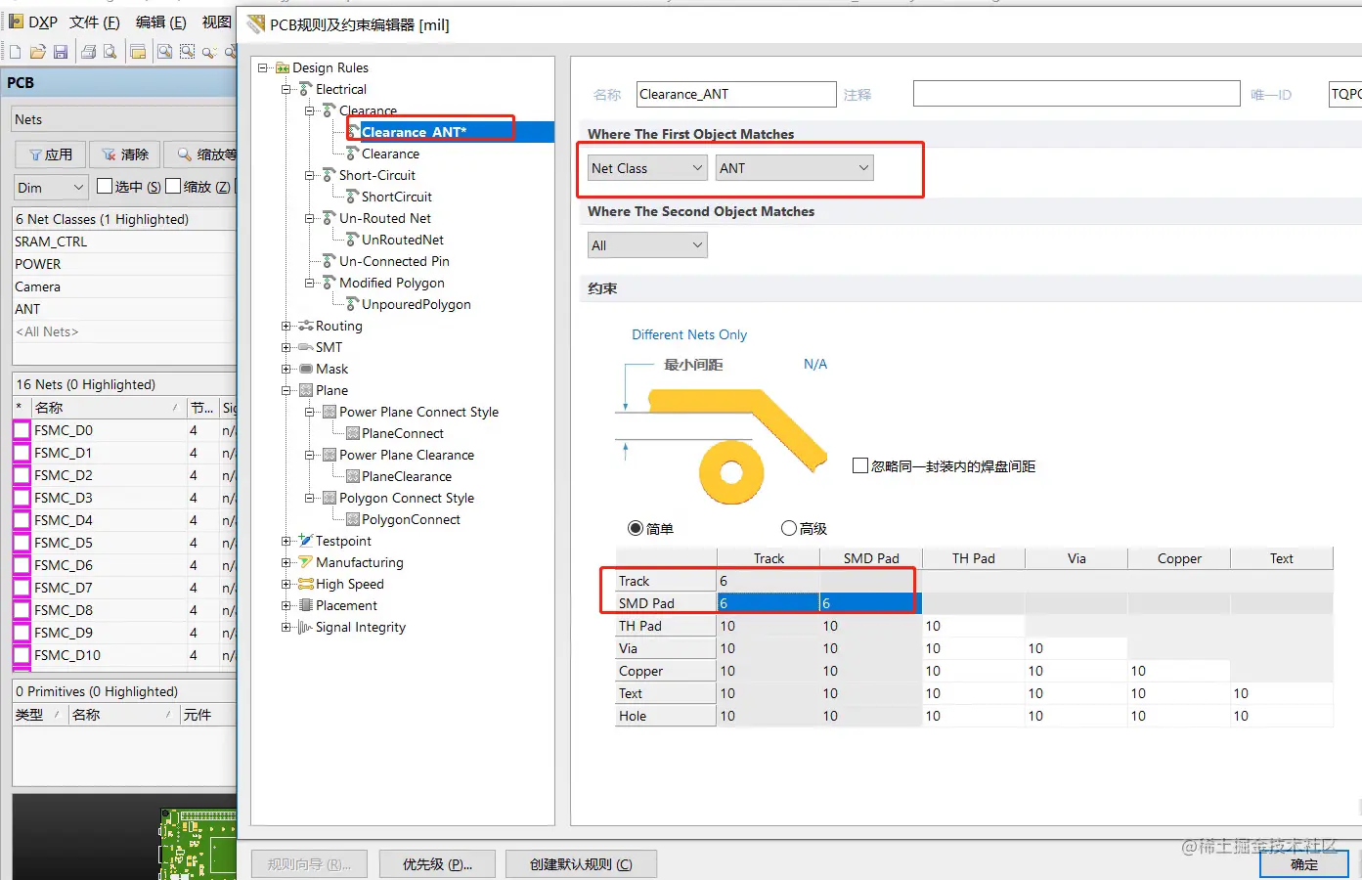Image resolution: width=1362 pixels, height=880 pixels.
Task: Click the Routing category icon
Action: [x=306, y=326]
